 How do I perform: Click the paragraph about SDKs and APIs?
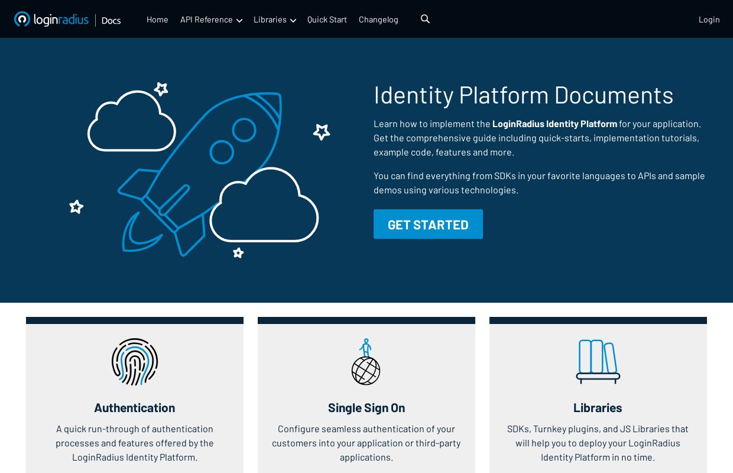pyautogui.click(x=539, y=183)
